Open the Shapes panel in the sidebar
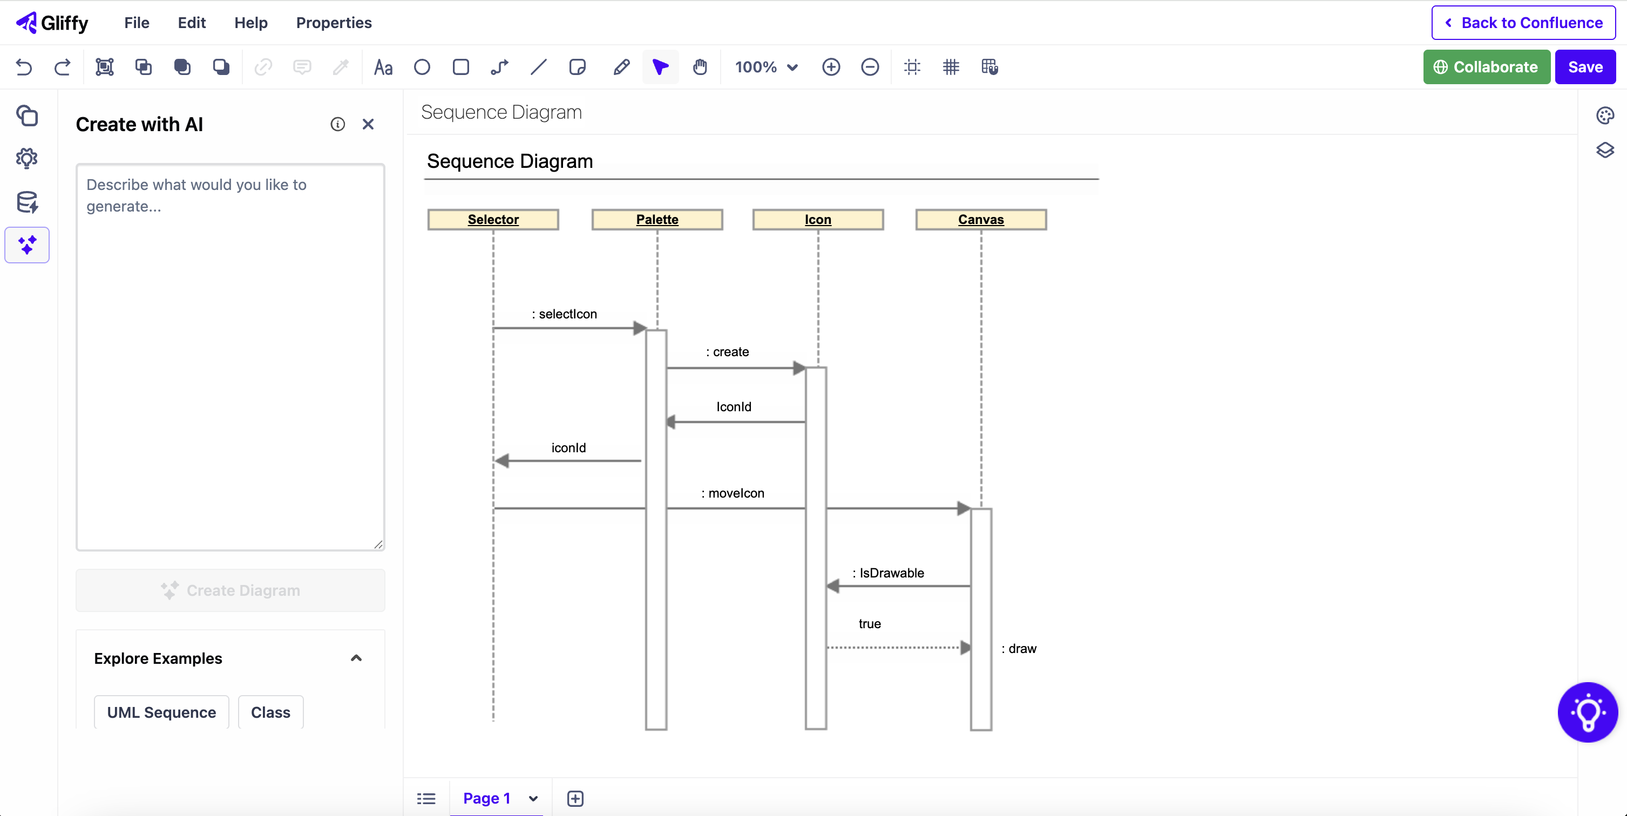Image resolution: width=1627 pixels, height=816 pixels. (26, 116)
